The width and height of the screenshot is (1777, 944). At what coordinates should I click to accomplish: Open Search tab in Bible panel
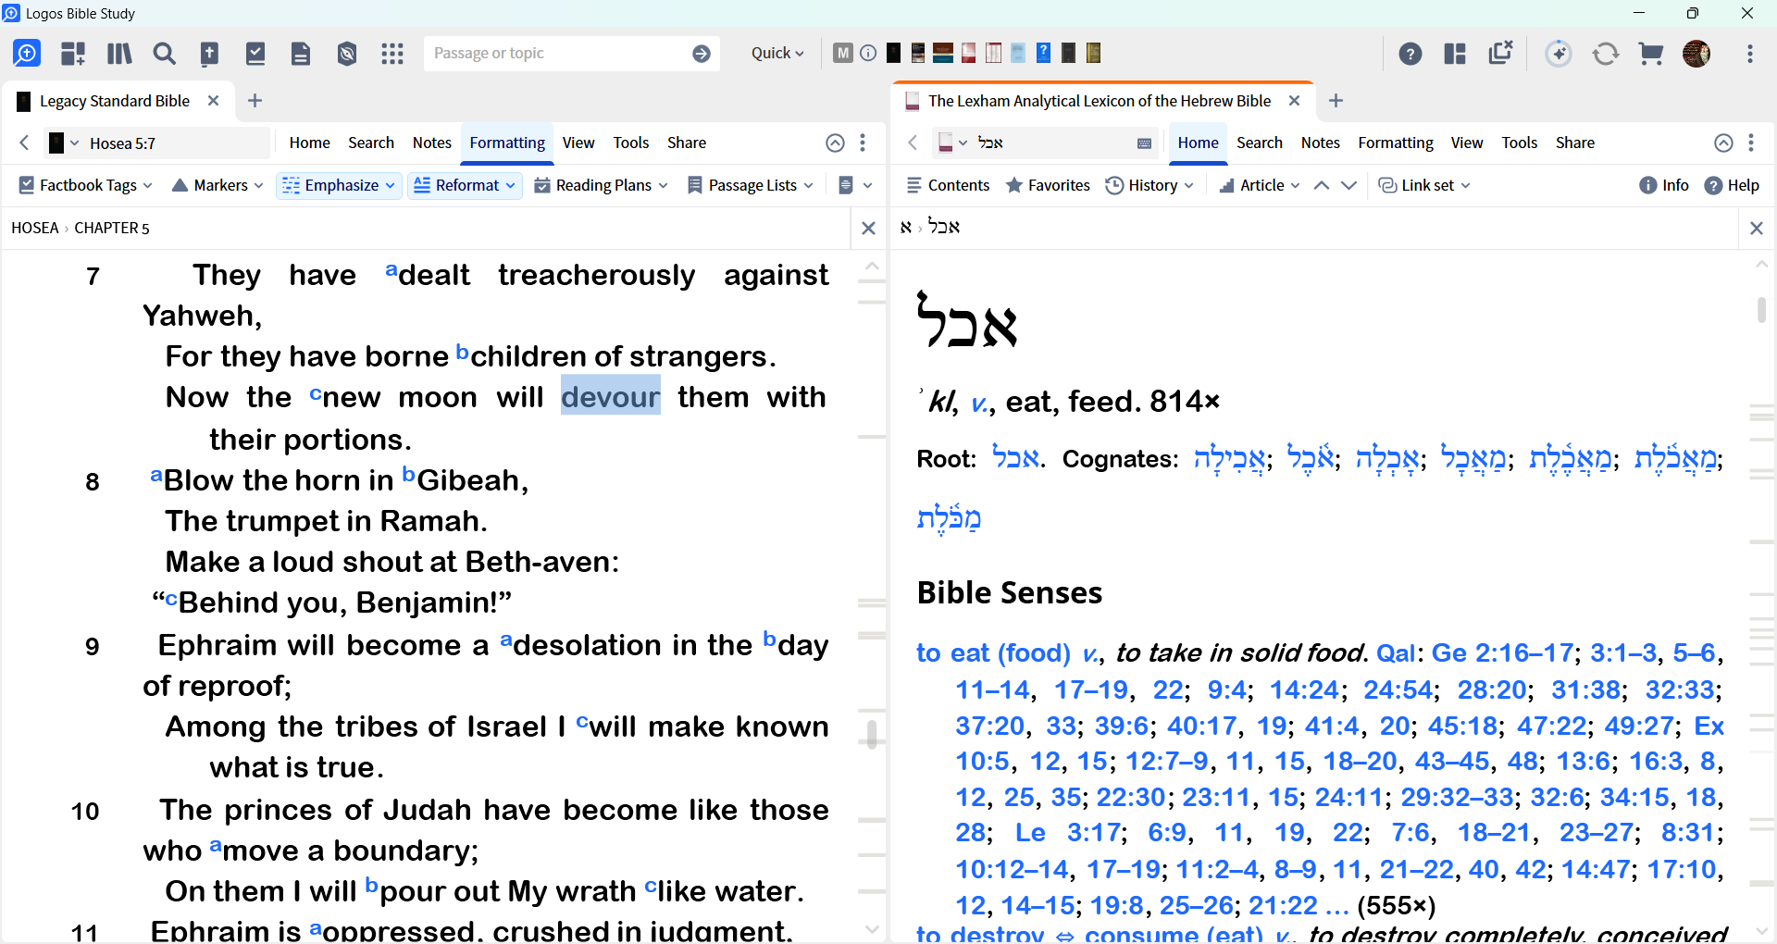click(x=371, y=143)
